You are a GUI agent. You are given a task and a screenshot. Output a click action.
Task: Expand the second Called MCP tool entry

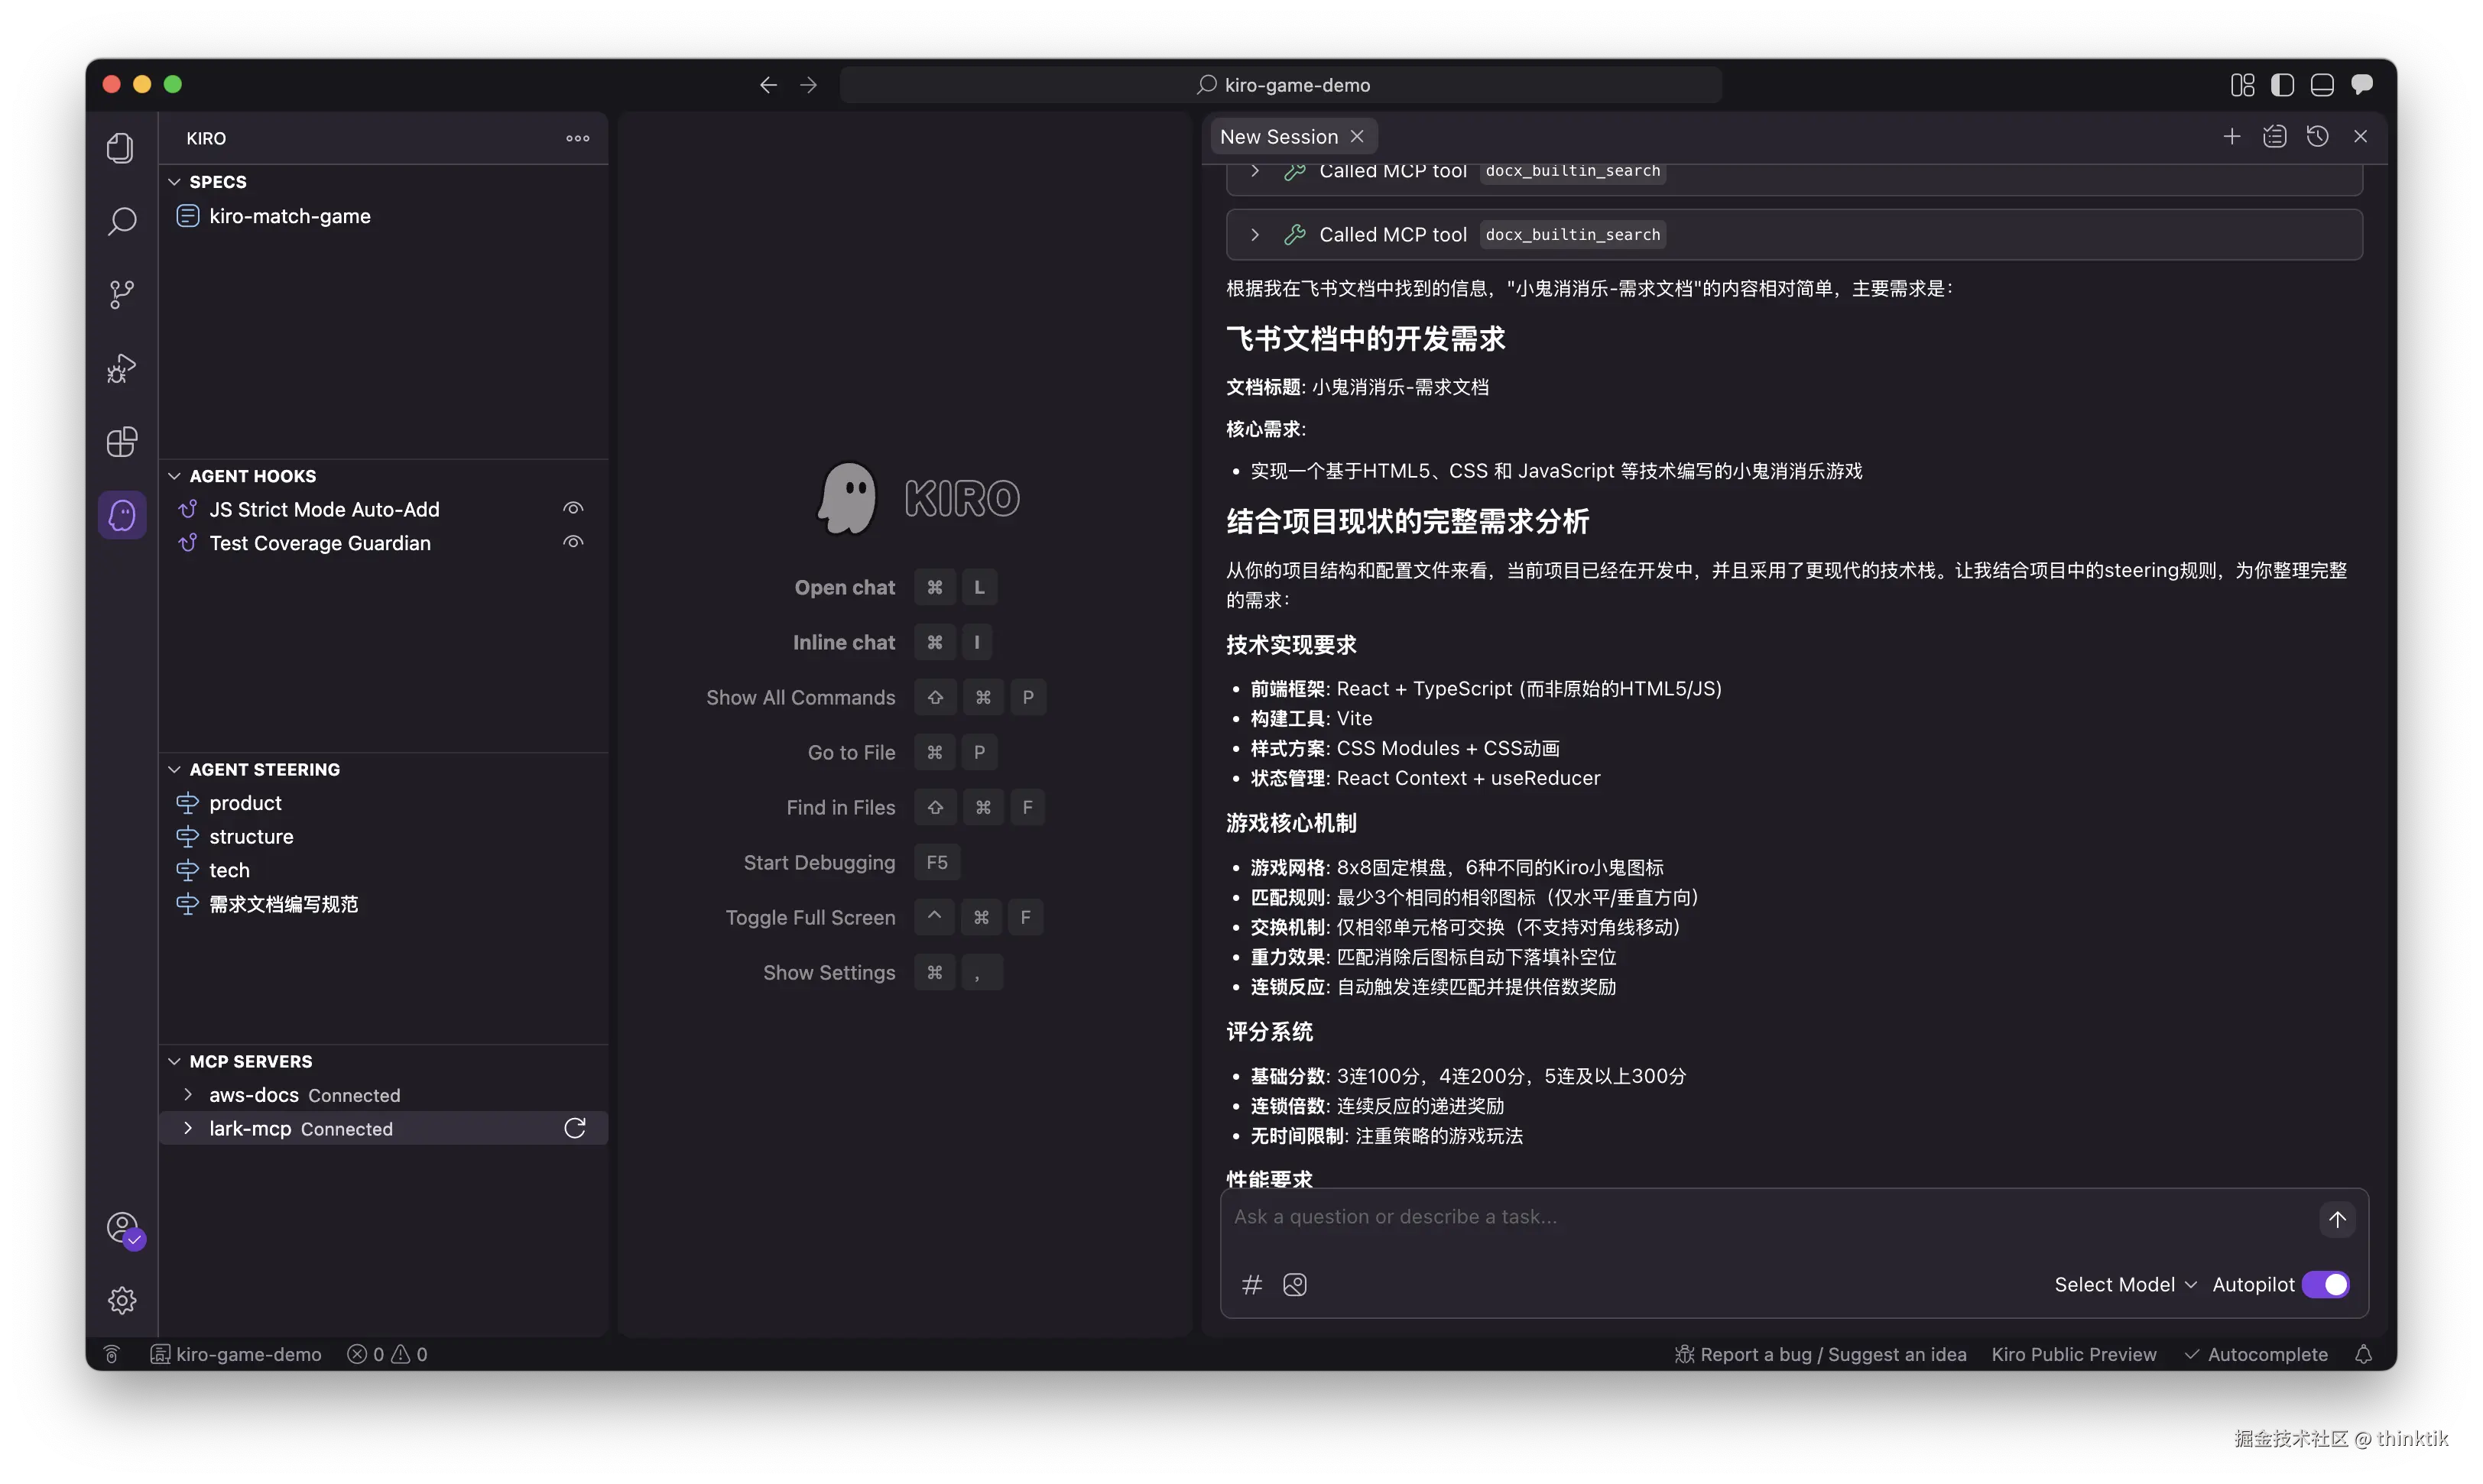click(1254, 235)
